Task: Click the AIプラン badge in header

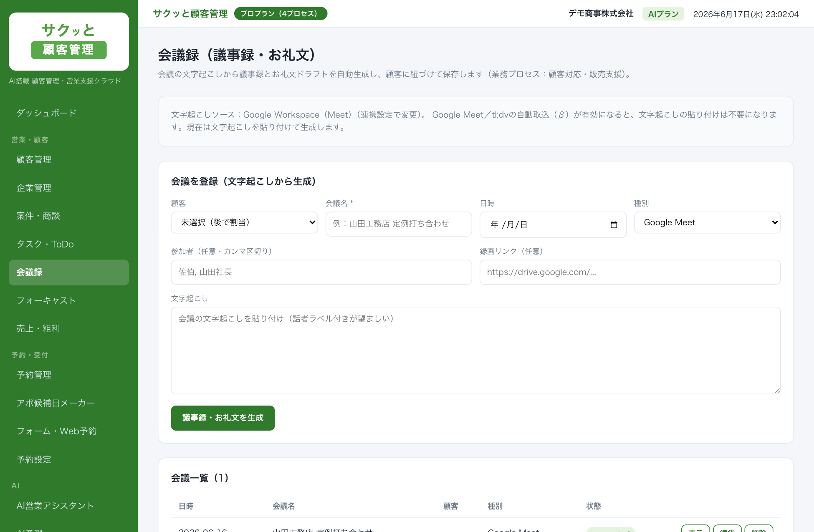Action: click(663, 14)
